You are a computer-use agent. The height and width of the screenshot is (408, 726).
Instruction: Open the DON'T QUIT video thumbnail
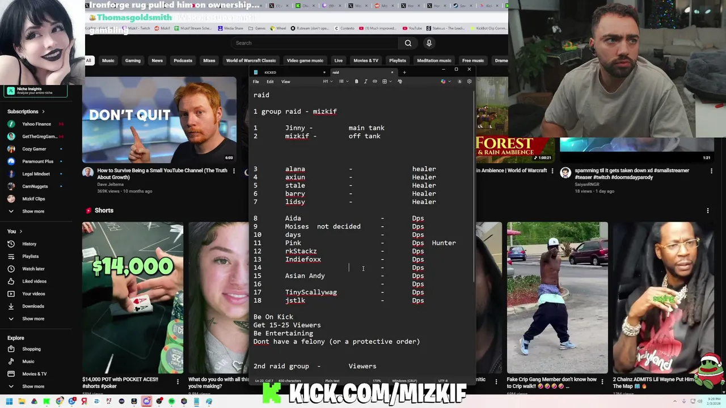159,120
